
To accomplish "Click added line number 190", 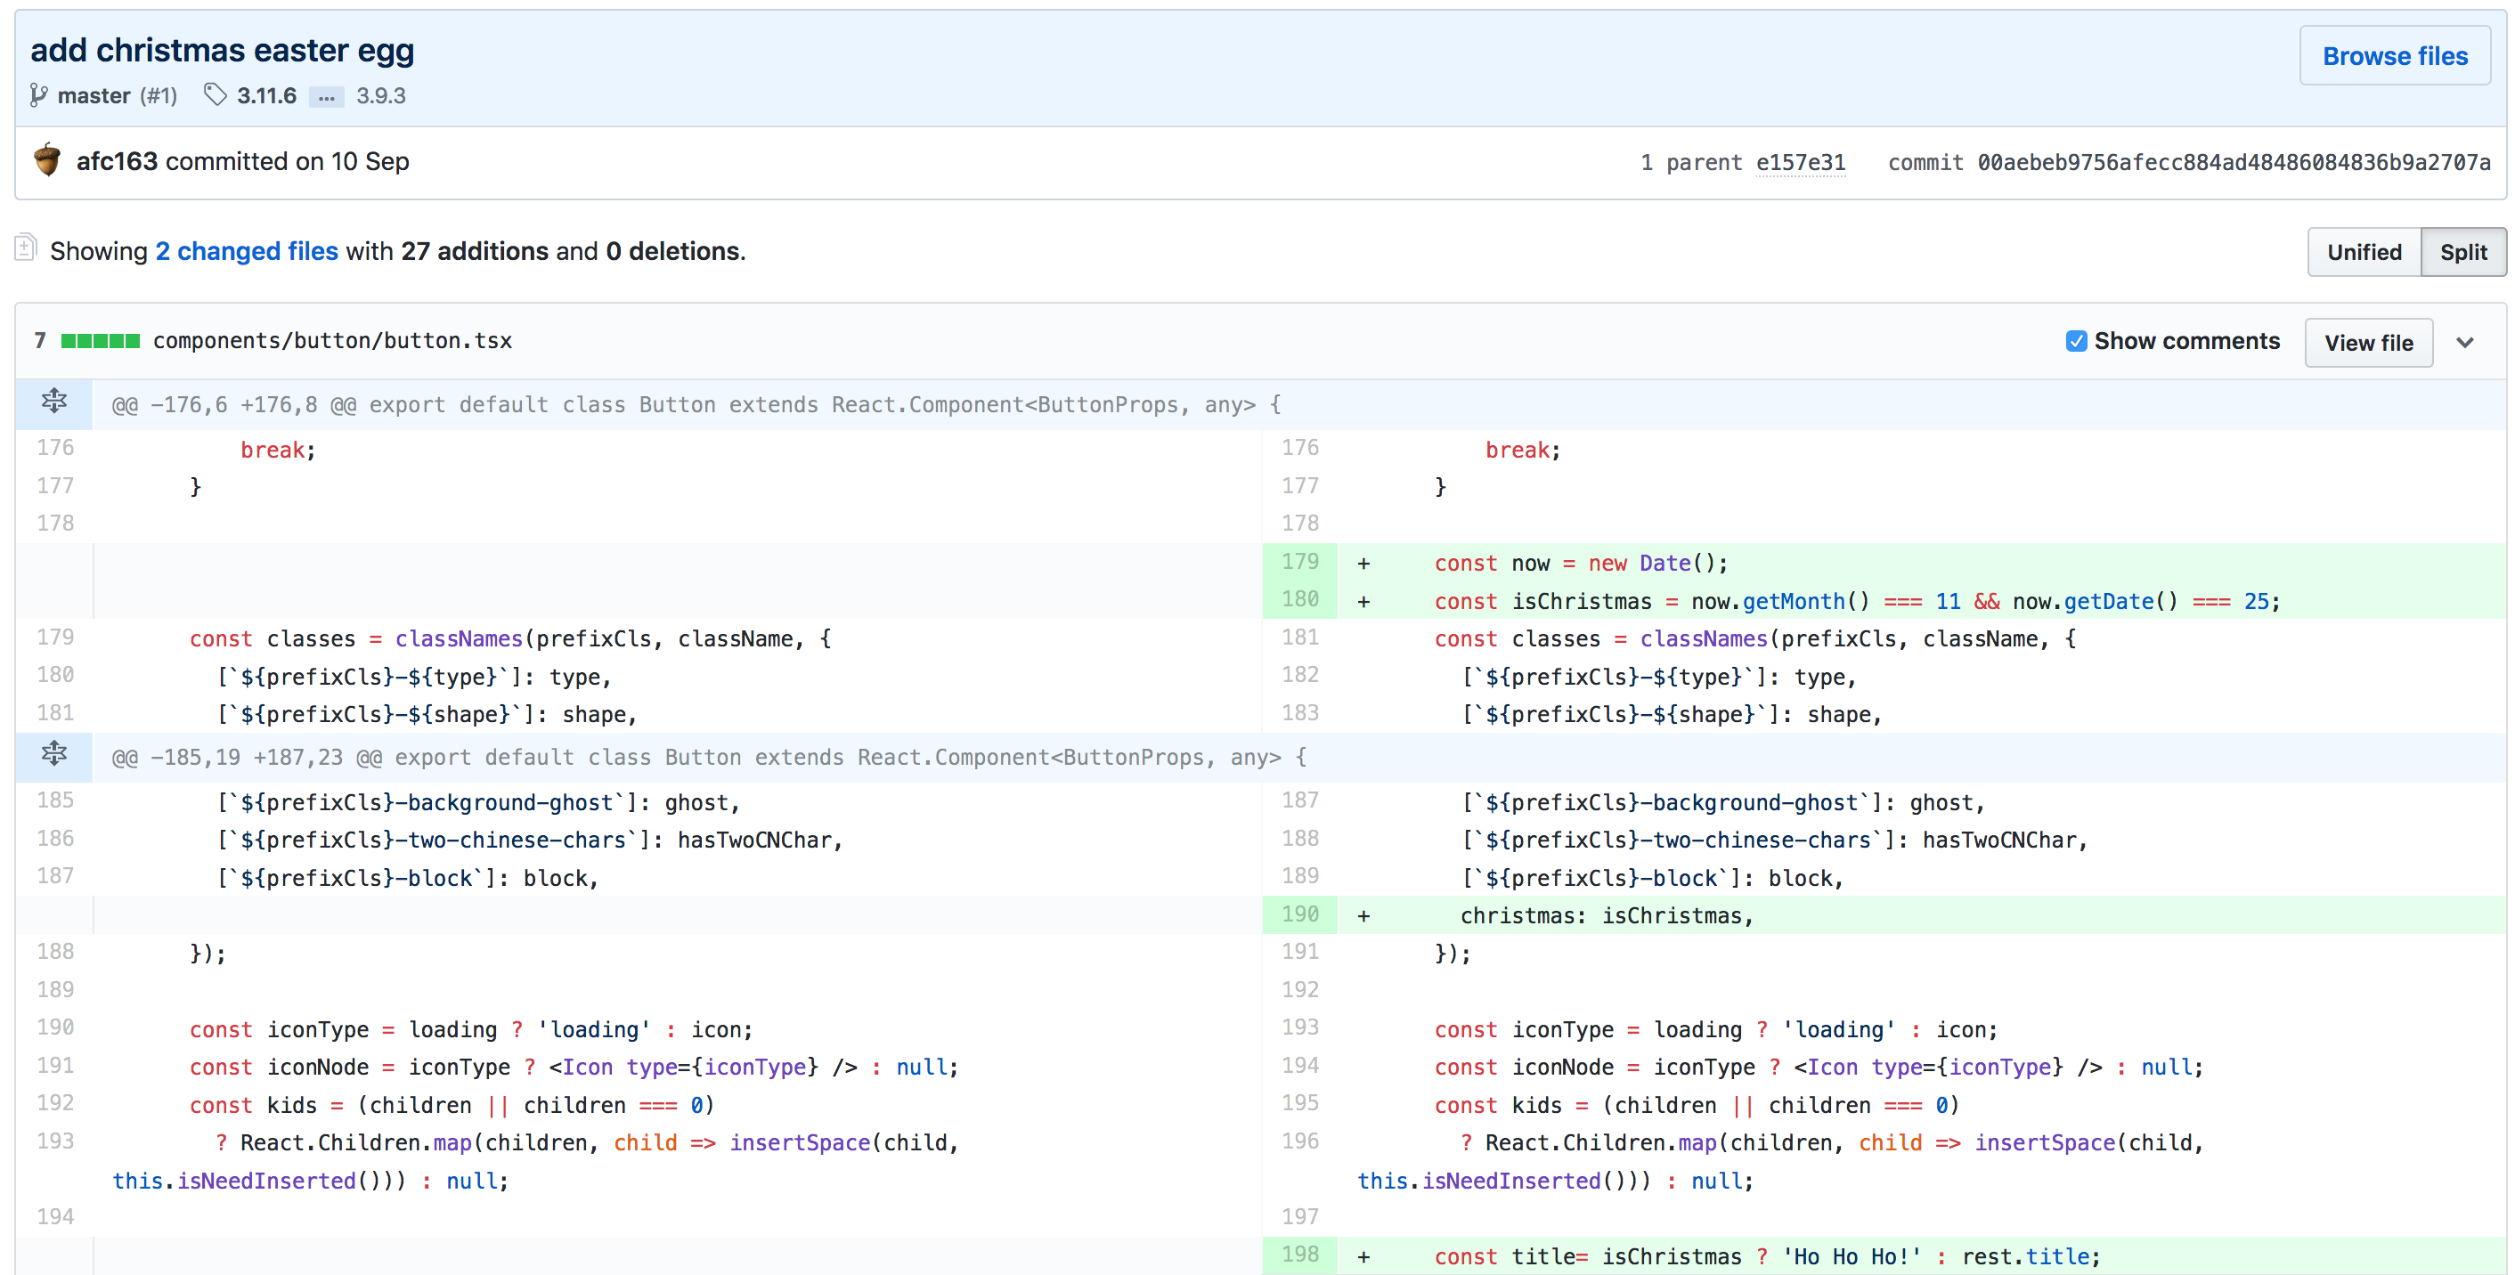I will [x=1299, y=914].
